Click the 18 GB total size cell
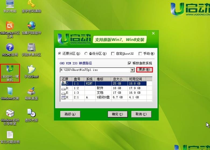The width and height of the screenshot is (210, 150). [x=120, y=88]
